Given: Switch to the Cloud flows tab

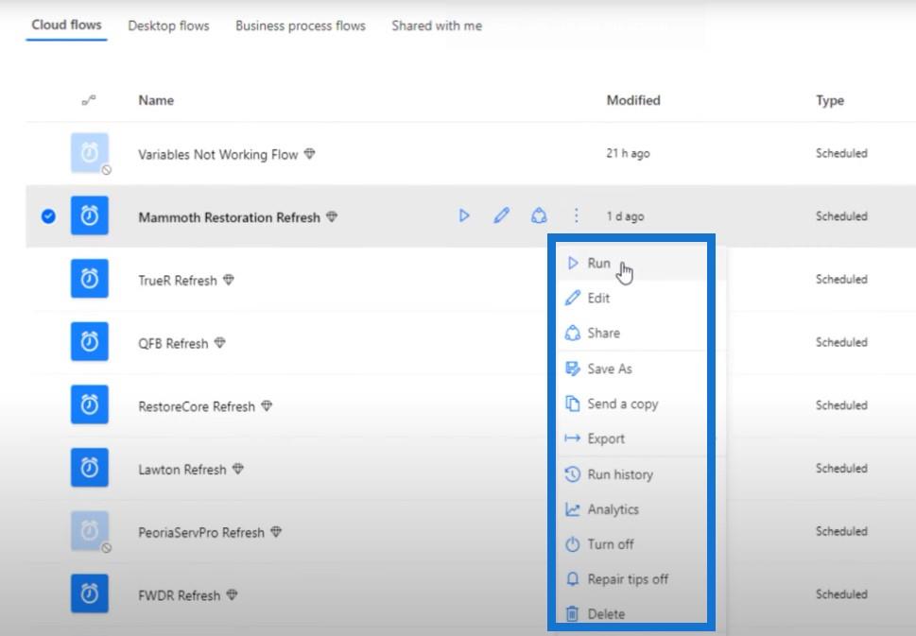Looking at the screenshot, I should (x=66, y=26).
